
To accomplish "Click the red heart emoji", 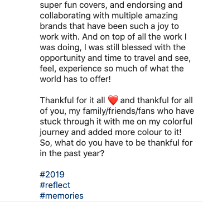I will 113,100.
